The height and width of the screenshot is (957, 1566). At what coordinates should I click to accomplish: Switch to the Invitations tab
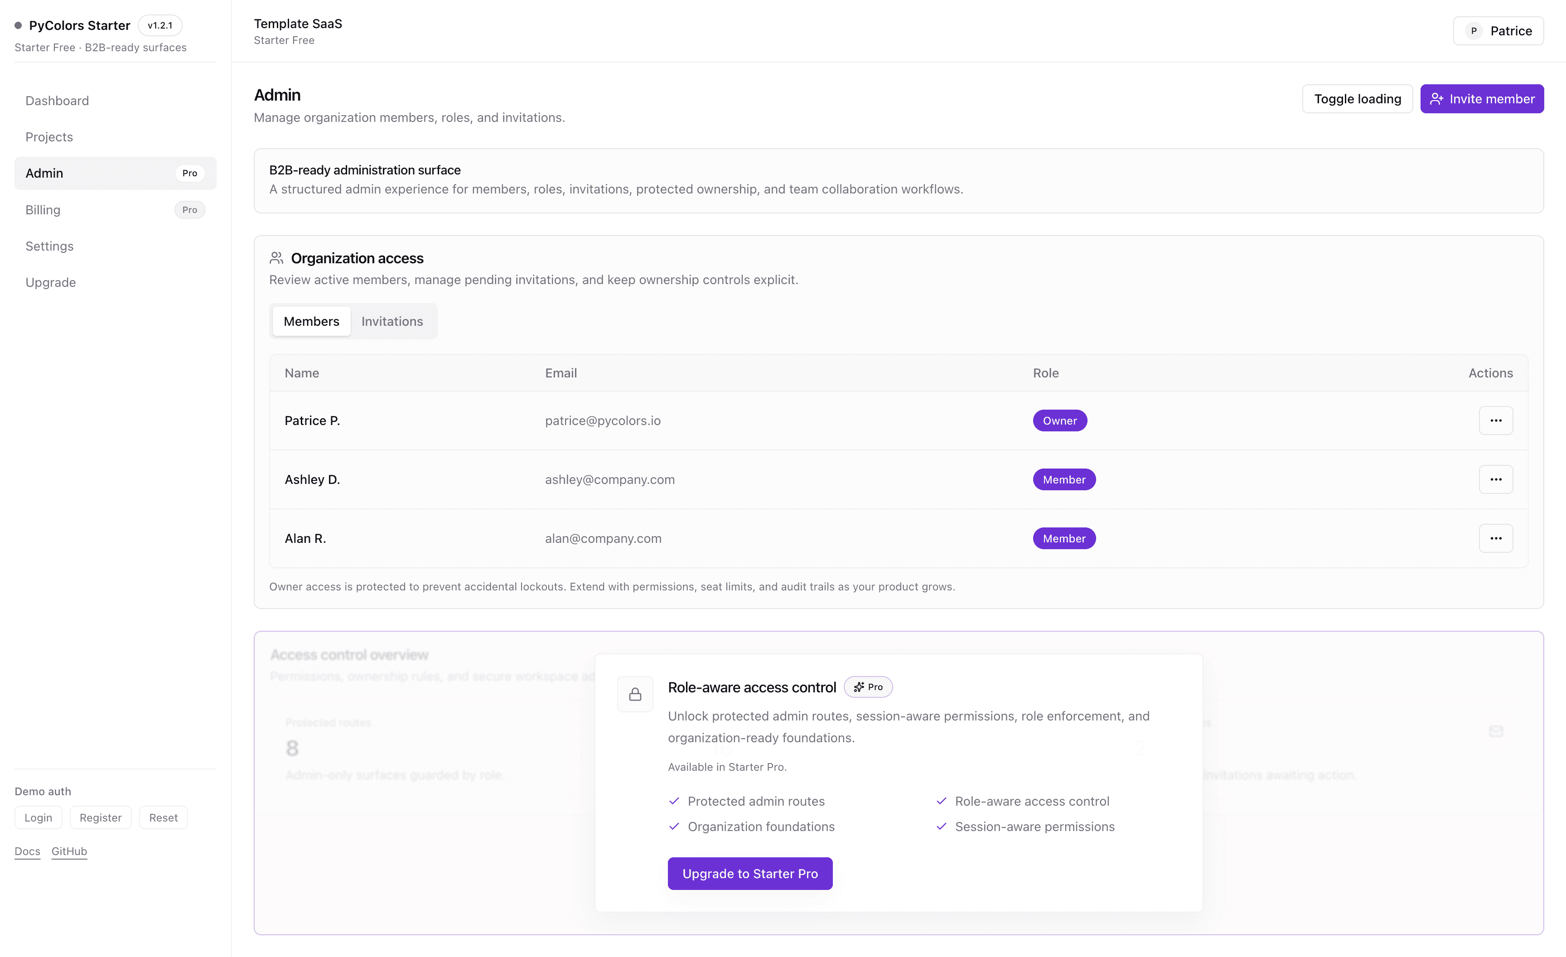(x=392, y=321)
